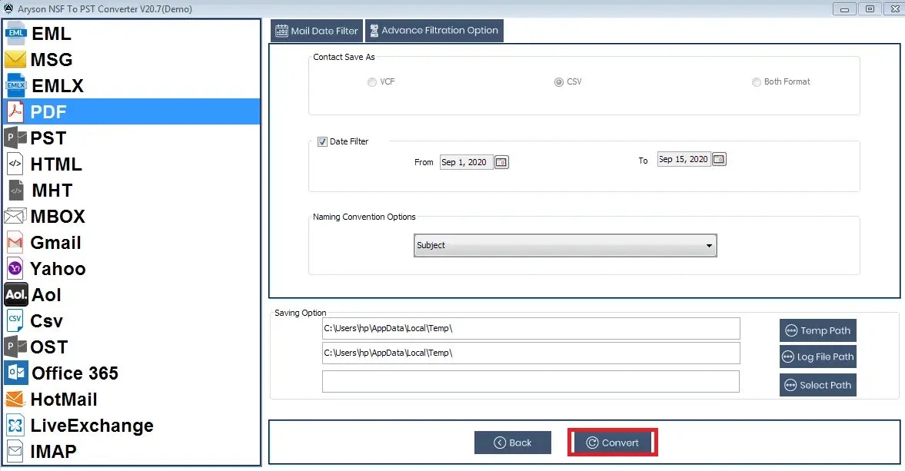Select the EML format icon
The width and height of the screenshot is (905, 471).
[15, 34]
